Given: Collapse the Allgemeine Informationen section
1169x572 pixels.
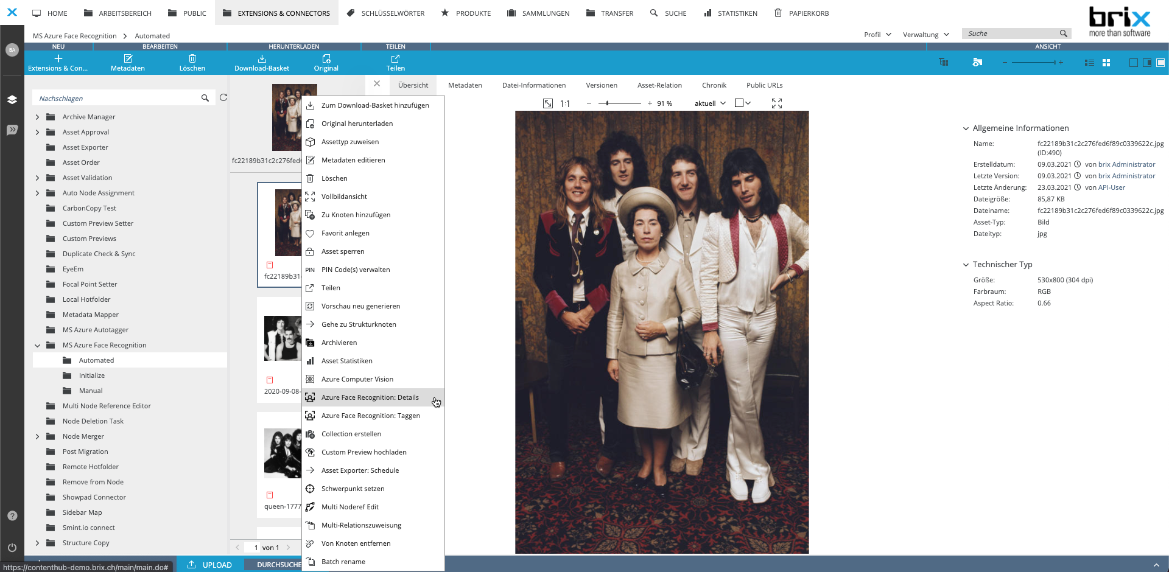Looking at the screenshot, I should (966, 128).
